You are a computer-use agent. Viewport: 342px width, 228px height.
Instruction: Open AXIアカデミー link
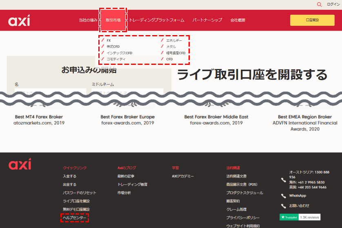183,176
